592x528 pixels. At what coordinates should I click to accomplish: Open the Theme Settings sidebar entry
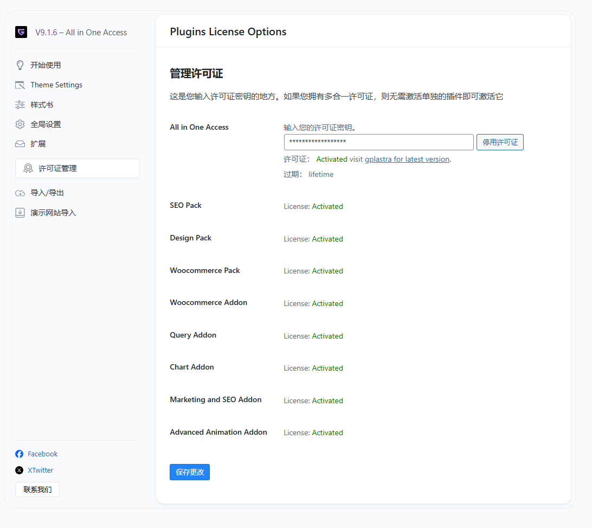point(56,85)
